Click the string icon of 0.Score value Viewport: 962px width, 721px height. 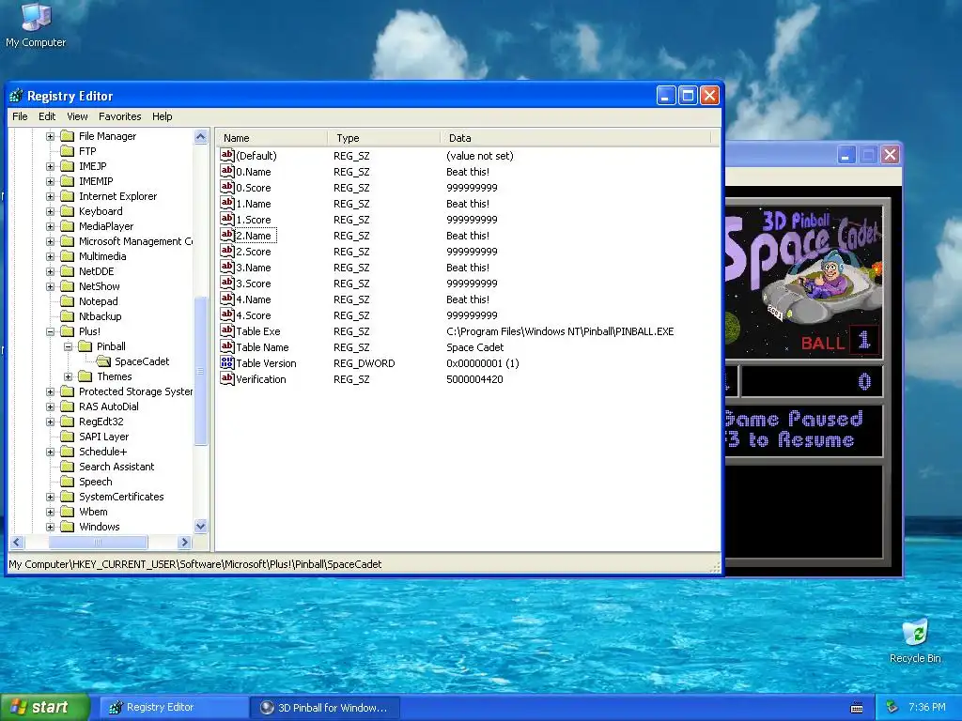click(x=227, y=187)
